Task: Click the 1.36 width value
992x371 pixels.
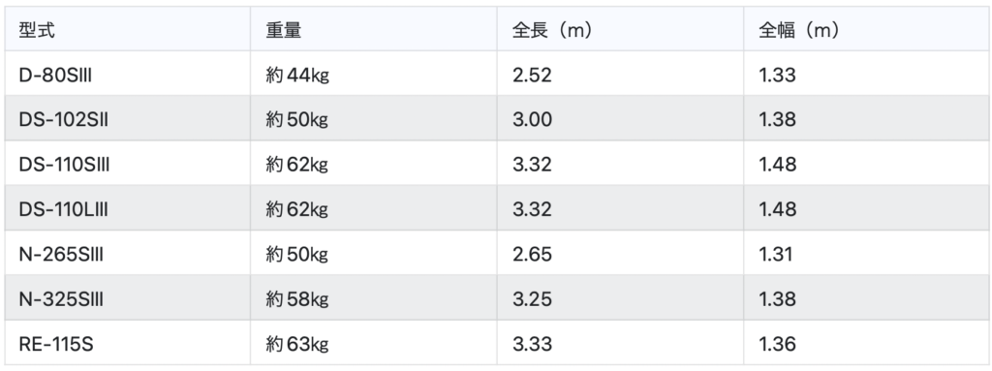Action: [x=778, y=345]
